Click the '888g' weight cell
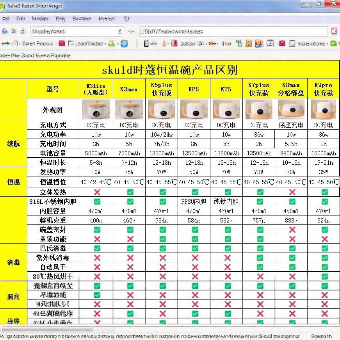 tap(291, 220)
